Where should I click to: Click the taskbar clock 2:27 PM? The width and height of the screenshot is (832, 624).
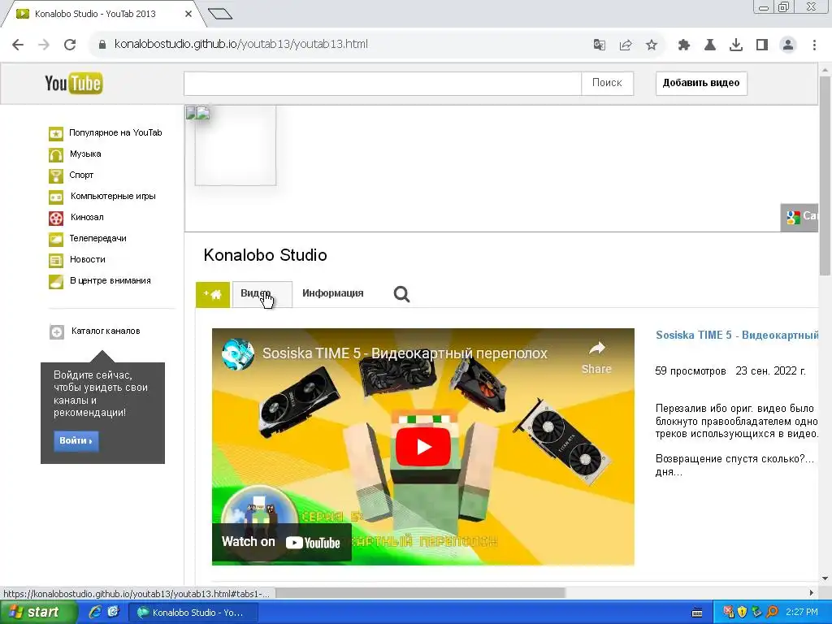pyautogui.click(x=802, y=613)
